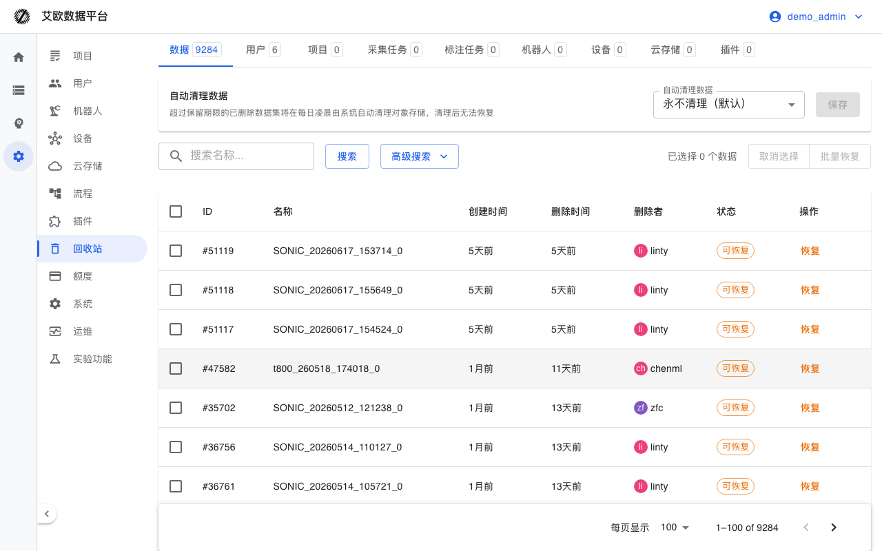Screen dimensions: 882x551
Task: Click the demo_admin account avatar icon
Action: coord(775,17)
